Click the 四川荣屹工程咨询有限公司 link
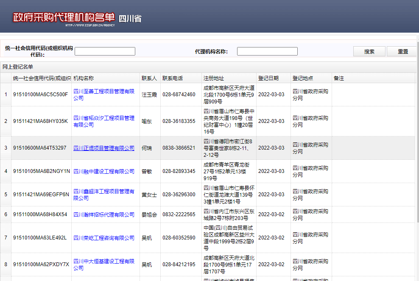Screen dimensions: 419x281 click(x=103, y=238)
